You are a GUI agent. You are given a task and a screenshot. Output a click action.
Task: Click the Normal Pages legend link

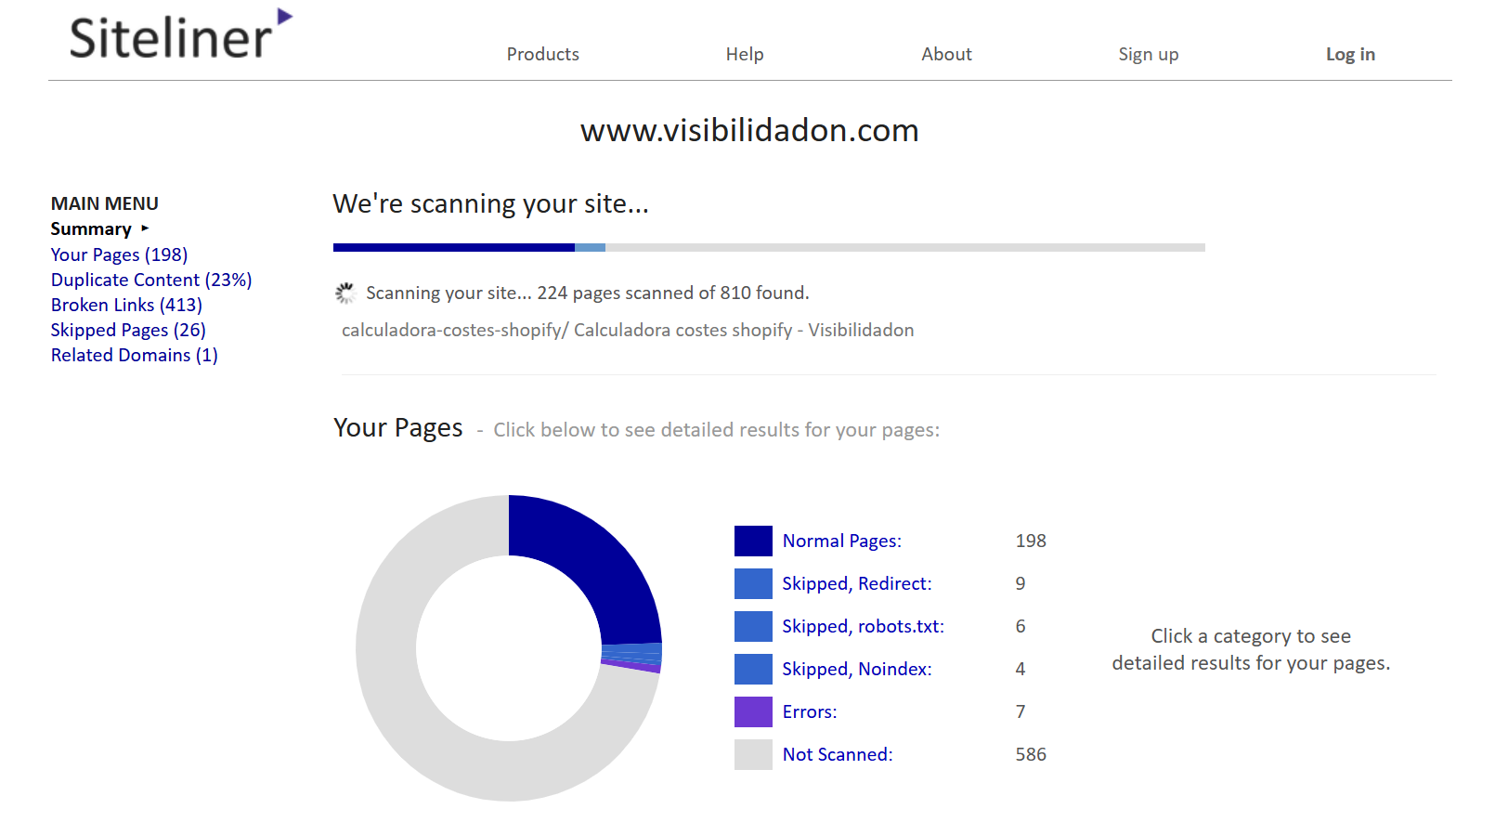click(842, 541)
